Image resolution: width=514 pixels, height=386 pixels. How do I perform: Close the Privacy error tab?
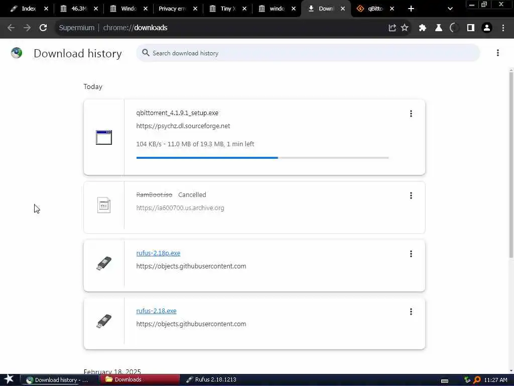(195, 9)
